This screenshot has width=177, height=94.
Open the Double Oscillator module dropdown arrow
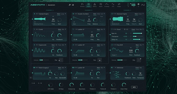click(x=104, y=14)
